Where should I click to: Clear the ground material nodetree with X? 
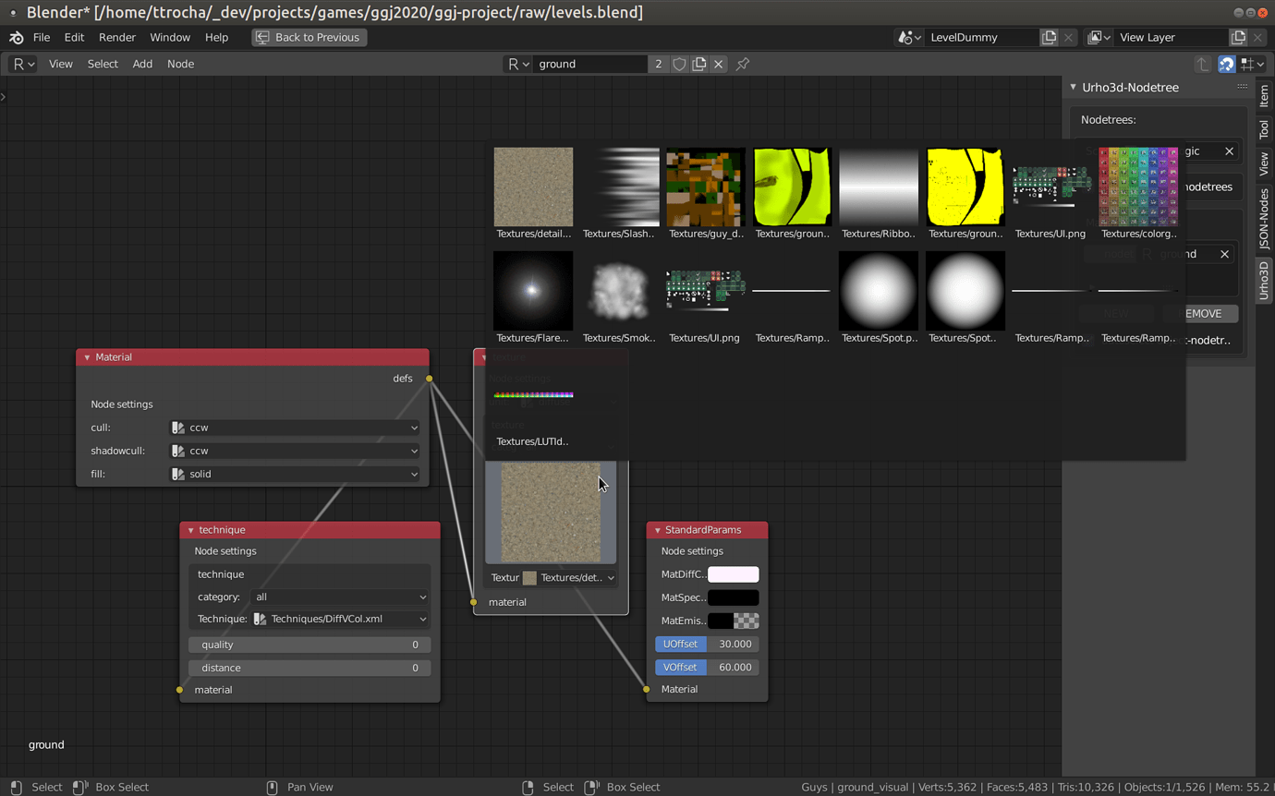point(1224,254)
